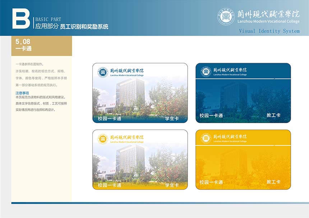The height and width of the screenshot is (218, 309).
Task: Click the tan color block behind 5.08
Action: coord(54,46)
